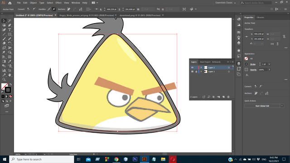Open the Essentials Classic workspace dropdown

click(226, 3)
